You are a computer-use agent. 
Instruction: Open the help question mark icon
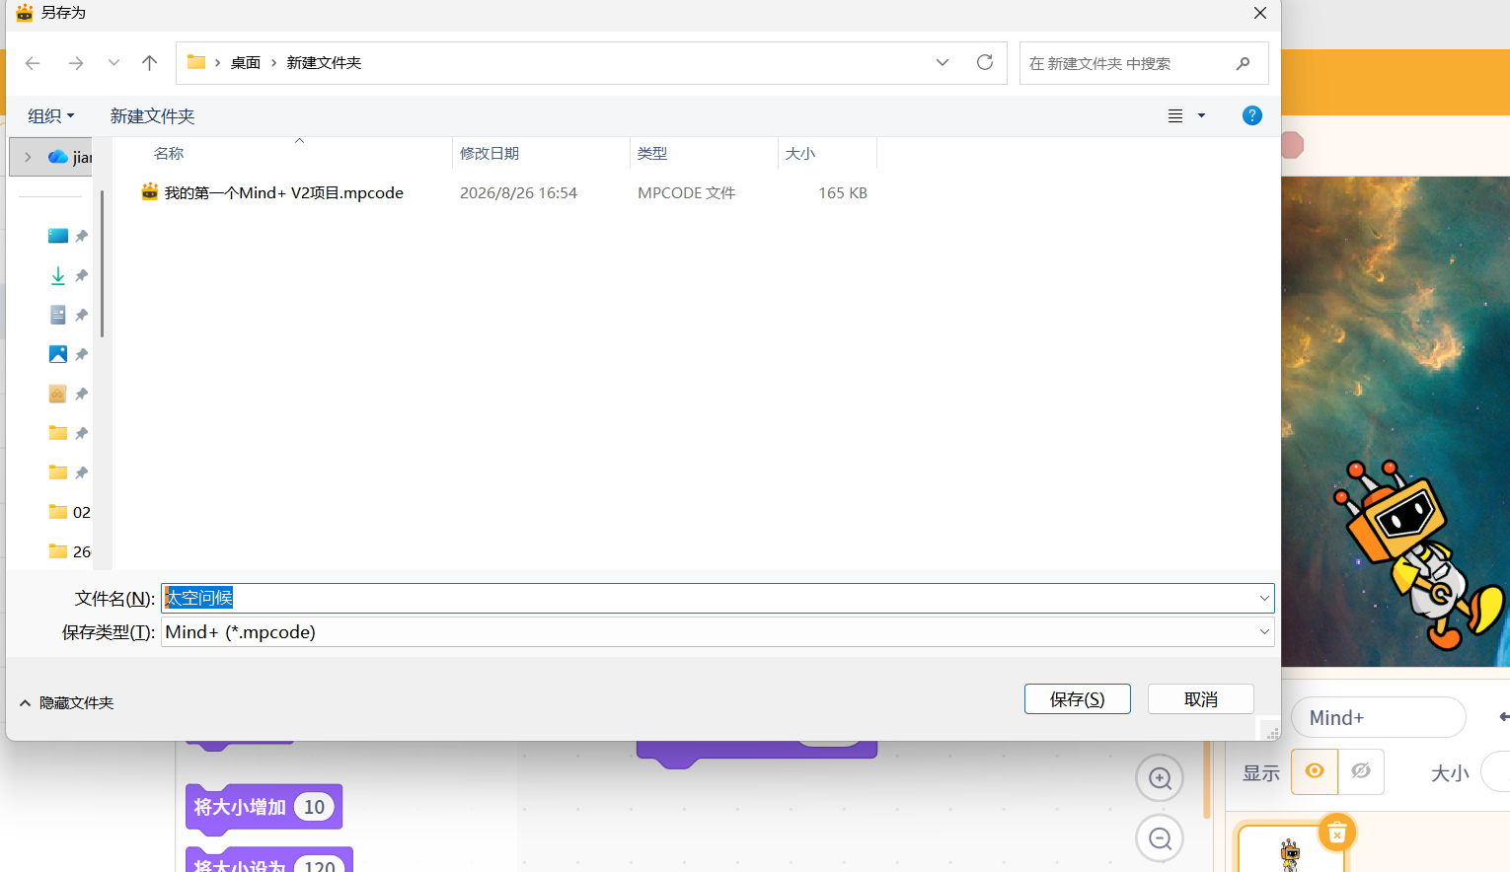pyautogui.click(x=1251, y=115)
